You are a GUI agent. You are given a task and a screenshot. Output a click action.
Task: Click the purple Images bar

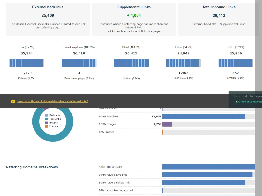(167, 124)
